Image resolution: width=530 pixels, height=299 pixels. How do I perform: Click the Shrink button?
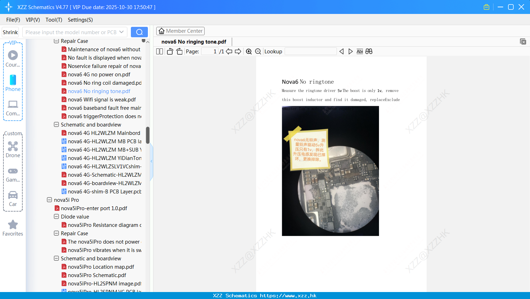coord(10,32)
